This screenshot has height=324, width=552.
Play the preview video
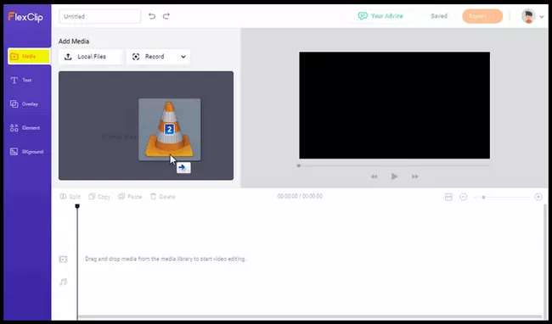tap(394, 176)
